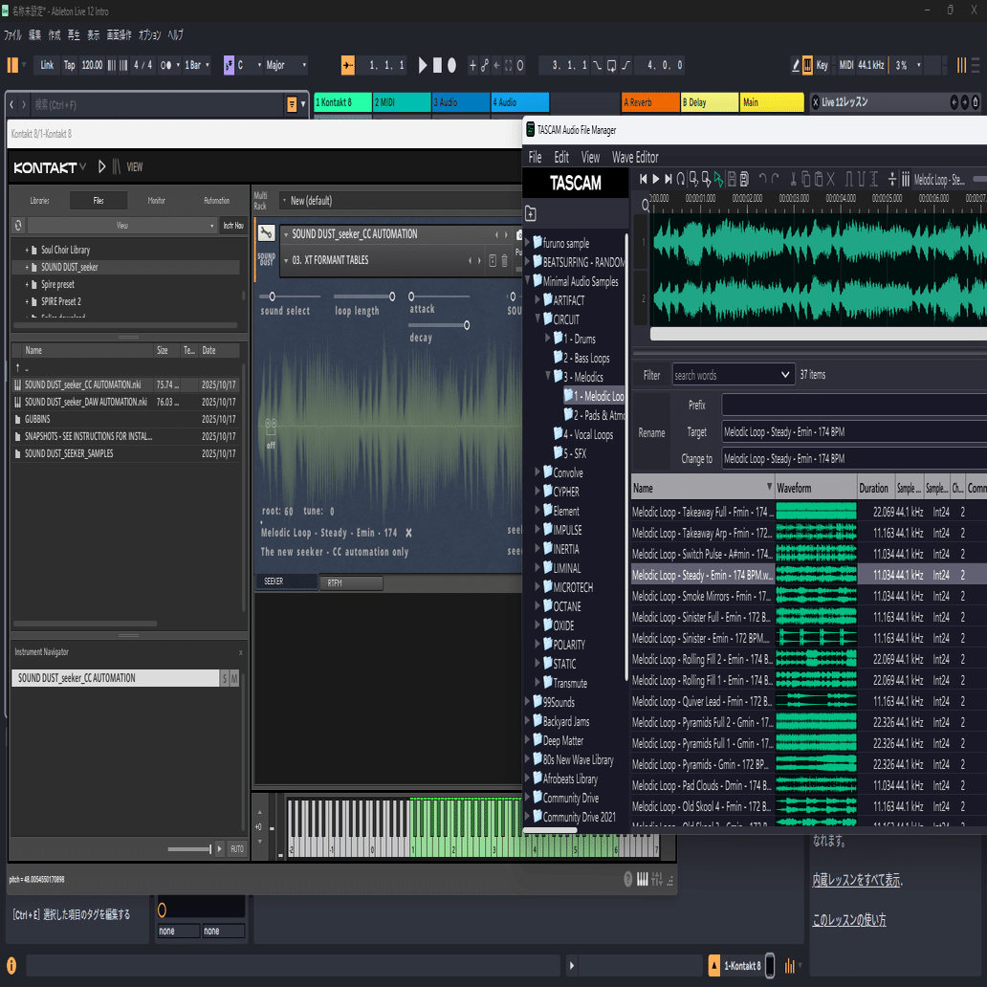The height and width of the screenshot is (987, 987).
Task: Click the Ableton record button
Action: point(451,65)
